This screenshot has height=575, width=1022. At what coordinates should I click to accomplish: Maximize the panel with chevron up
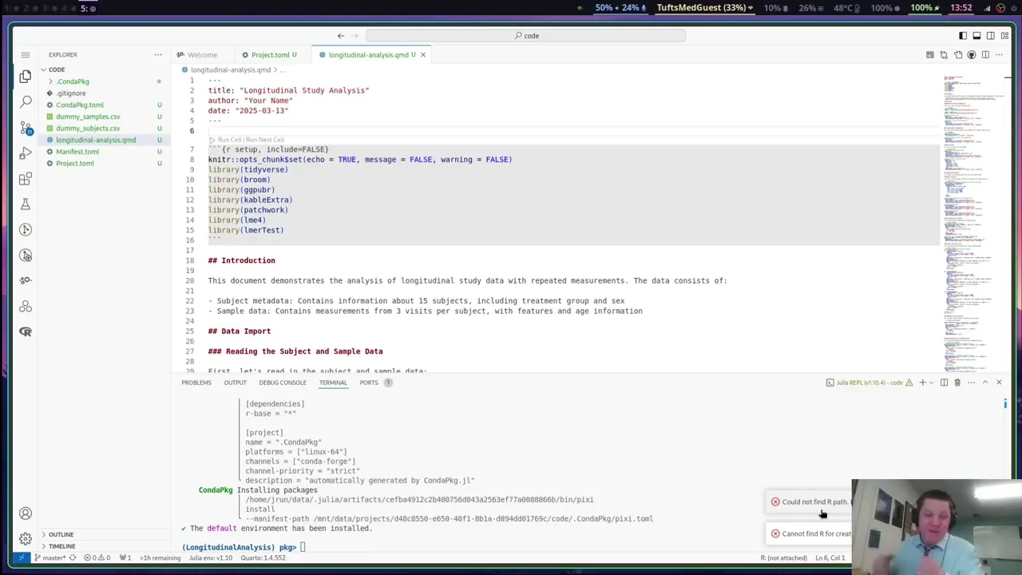point(985,383)
